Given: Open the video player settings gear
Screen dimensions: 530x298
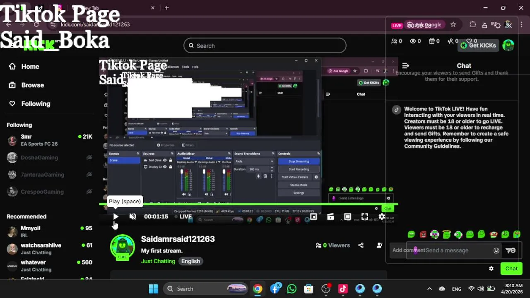Looking at the screenshot, I should click(382, 216).
